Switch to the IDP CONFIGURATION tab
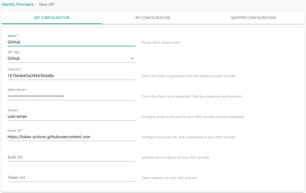 coord(52,18)
